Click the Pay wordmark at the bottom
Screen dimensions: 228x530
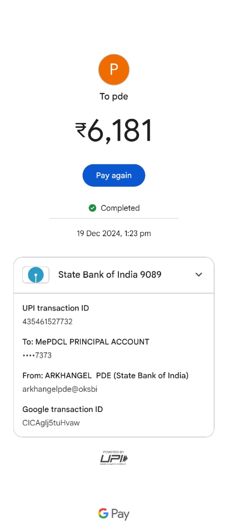pyautogui.click(x=120, y=515)
